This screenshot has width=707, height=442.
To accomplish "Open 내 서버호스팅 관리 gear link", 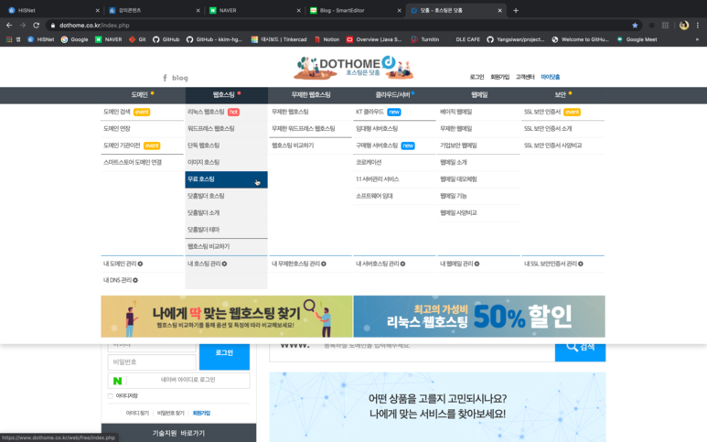I will (380, 264).
